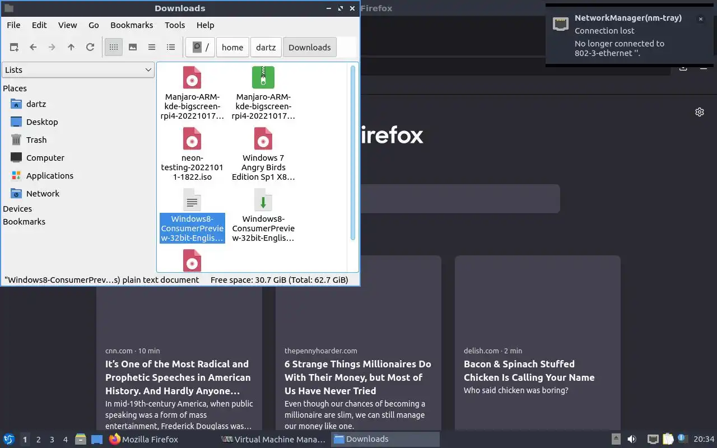The image size is (717, 448).
Task: Reload the Downloads folder view
Action: (x=90, y=48)
